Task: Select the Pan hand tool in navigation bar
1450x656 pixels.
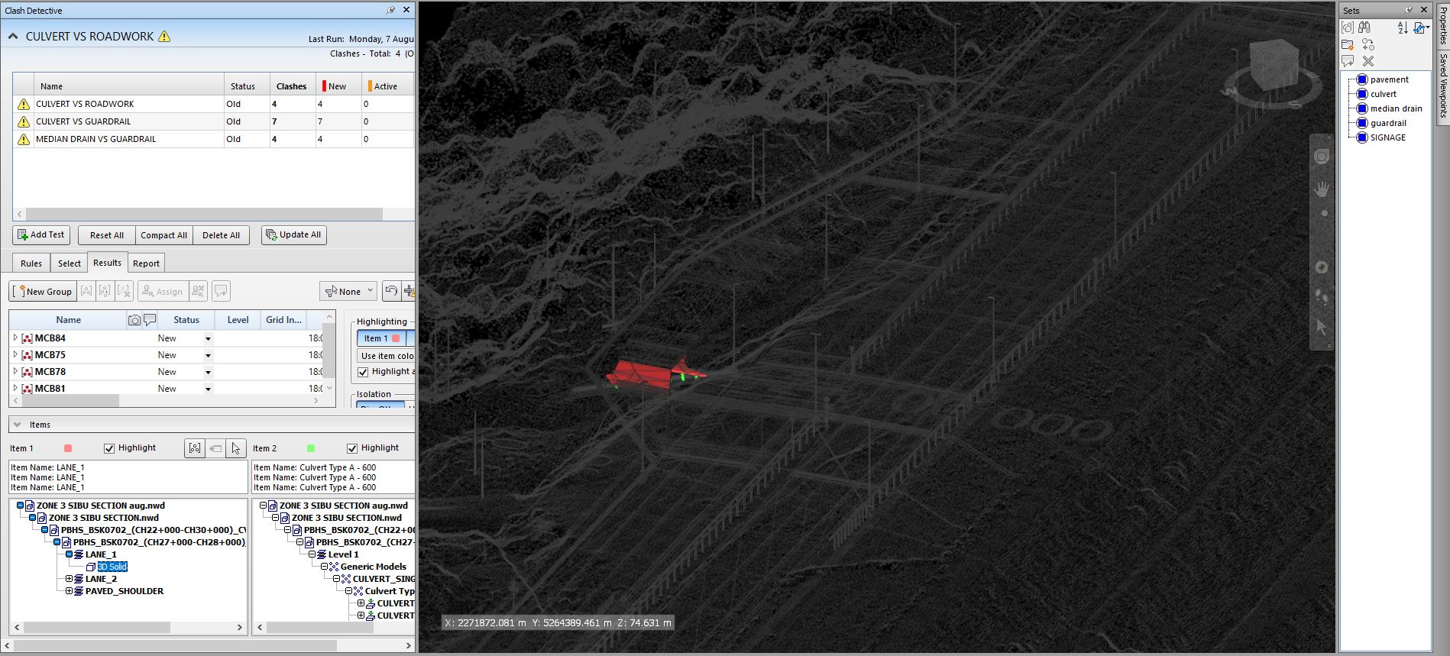Action: [x=1321, y=189]
